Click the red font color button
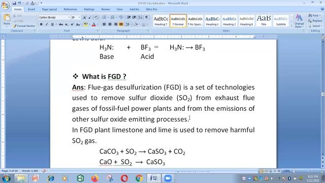Image resolution: width=325 pixels, height=183 pixels. tap(93, 24)
